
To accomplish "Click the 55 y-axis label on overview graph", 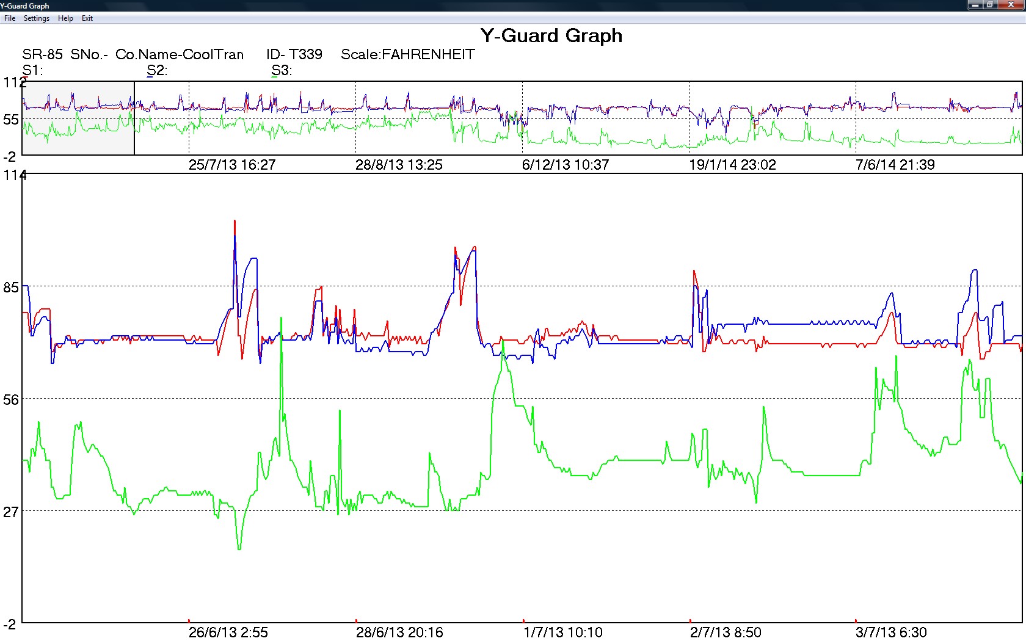I will [x=11, y=120].
